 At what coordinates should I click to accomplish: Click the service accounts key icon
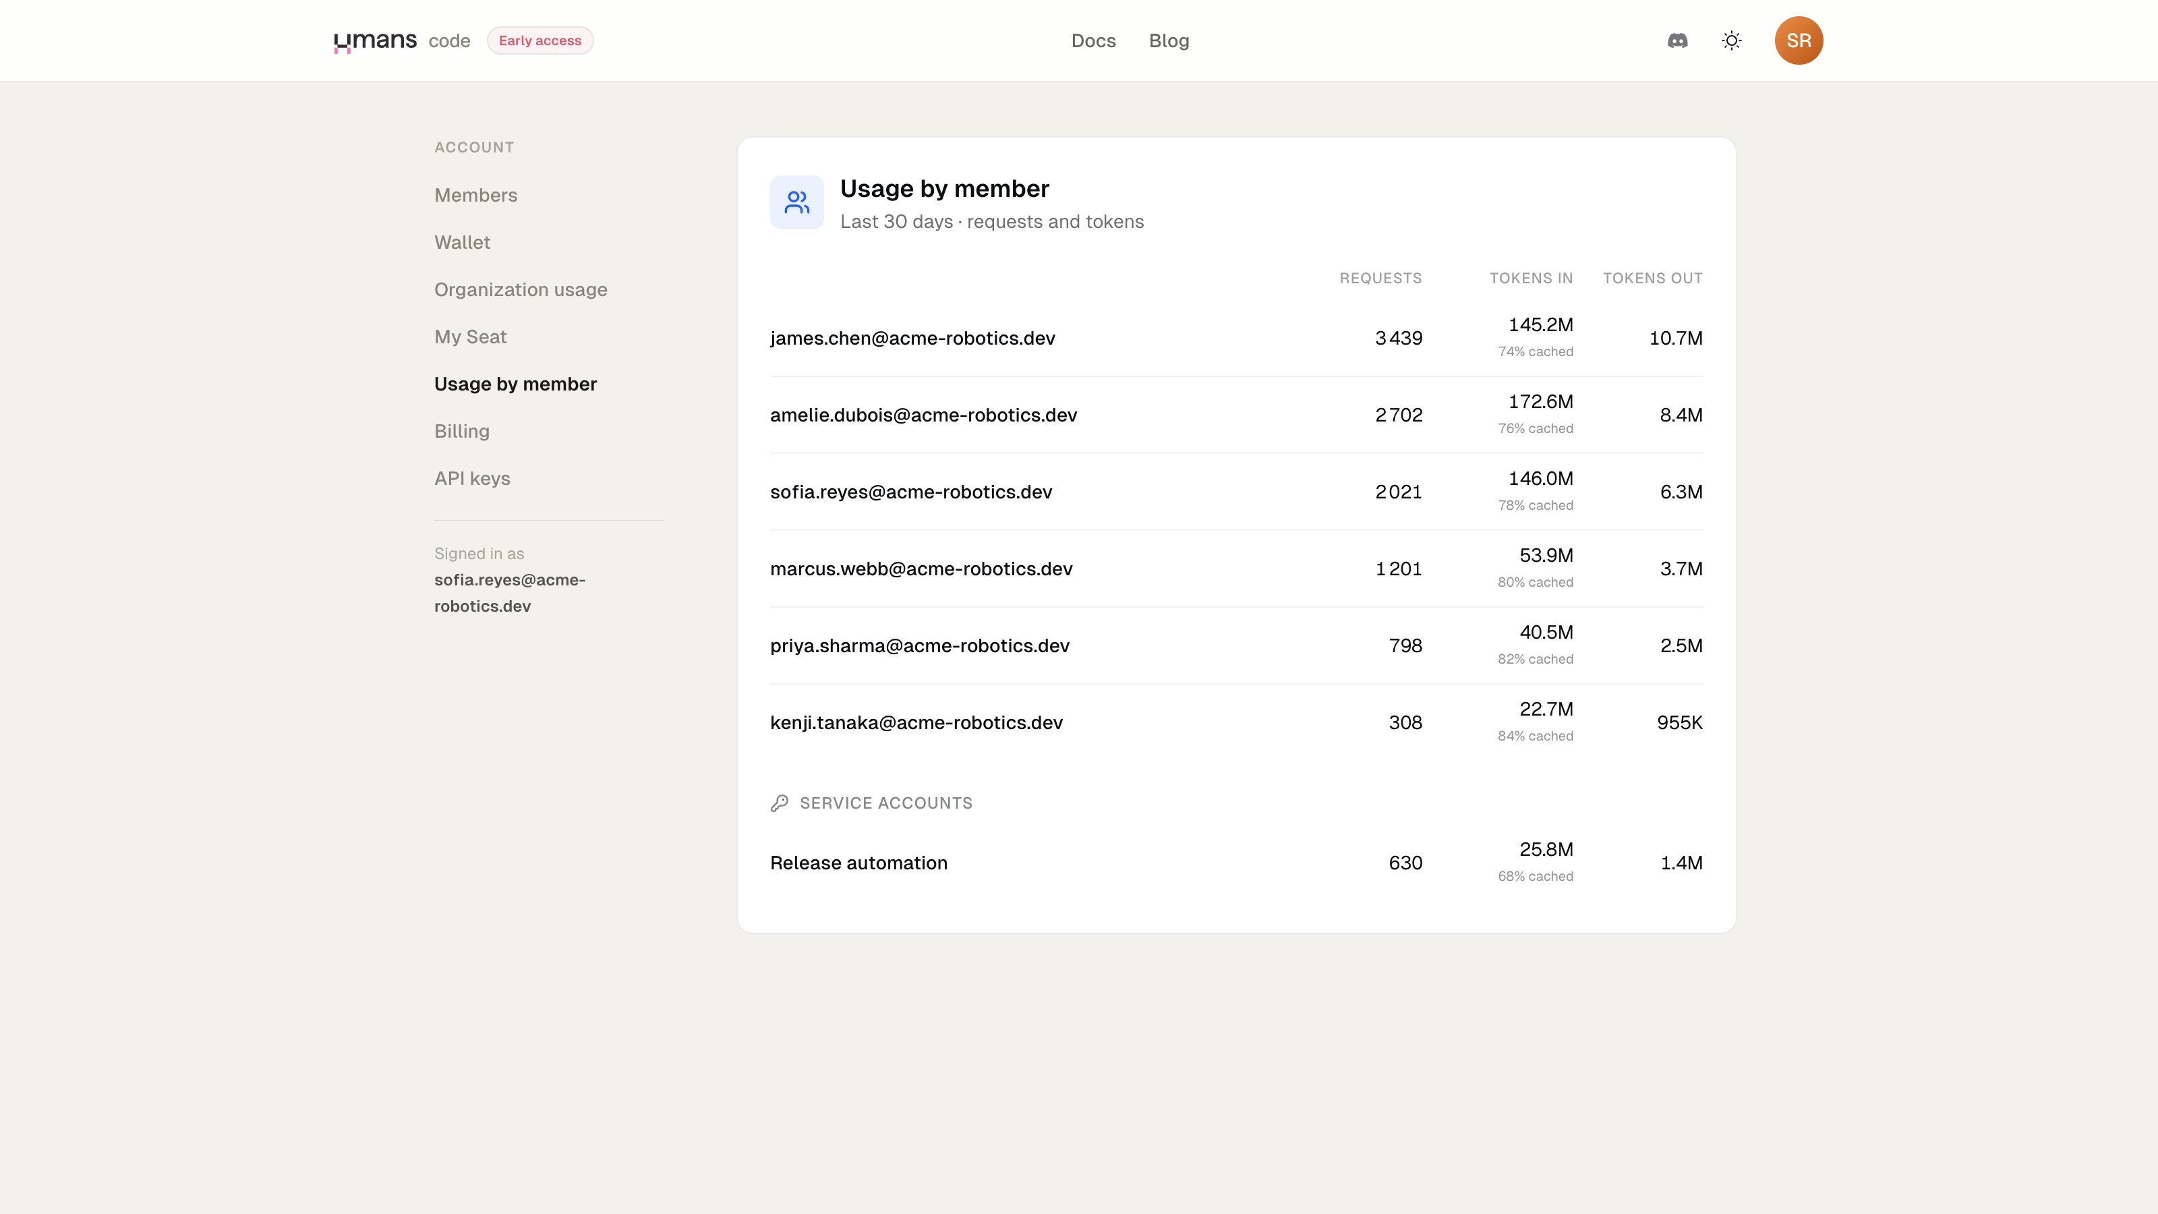(779, 803)
